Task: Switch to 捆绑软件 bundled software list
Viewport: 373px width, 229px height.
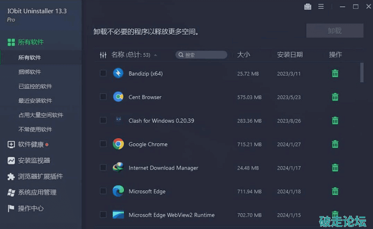Action: tap(30, 72)
